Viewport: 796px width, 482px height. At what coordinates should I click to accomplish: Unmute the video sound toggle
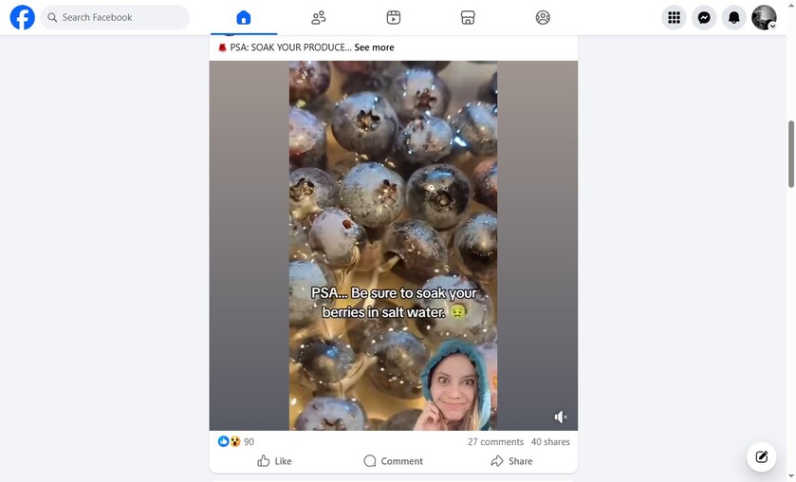pos(561,417)
